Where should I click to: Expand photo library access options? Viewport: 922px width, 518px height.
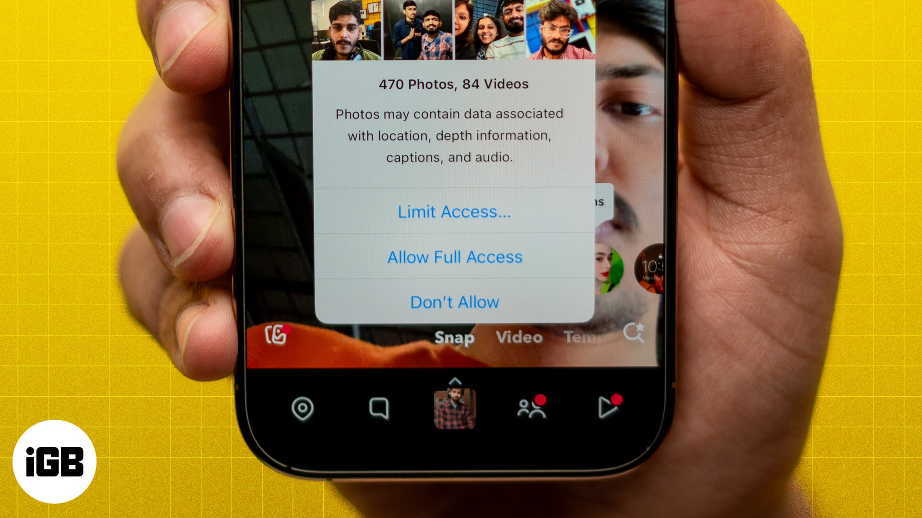click(454, 210)
